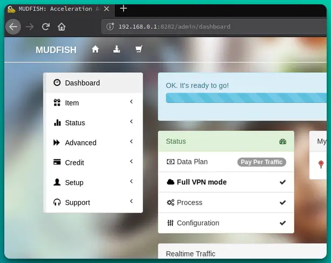
Task: Click the Dashboard gauge icon
Action: click(57, 82)
